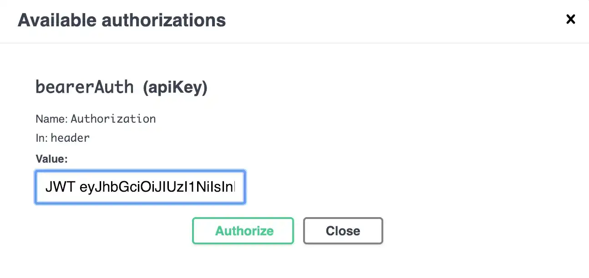Click "bearerAuth" monospace text

pyautogui.click(x=85, y=87)
